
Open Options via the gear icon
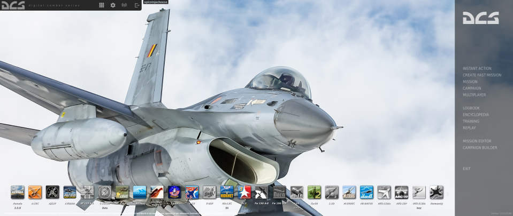pos(113,5)
